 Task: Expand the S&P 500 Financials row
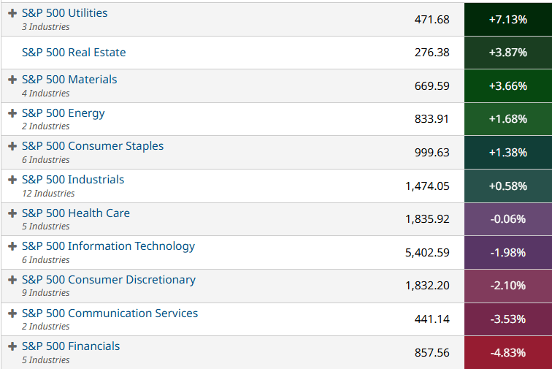coord(12,346)
